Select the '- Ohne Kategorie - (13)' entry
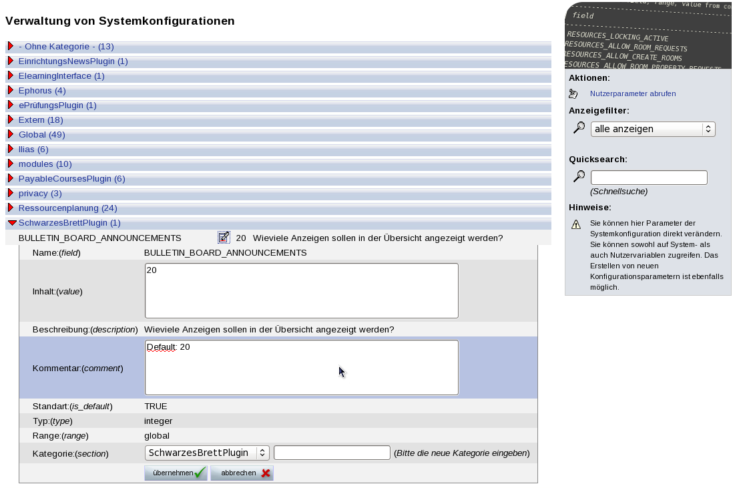This screenshot has width=739, height=488. (66, 47)
